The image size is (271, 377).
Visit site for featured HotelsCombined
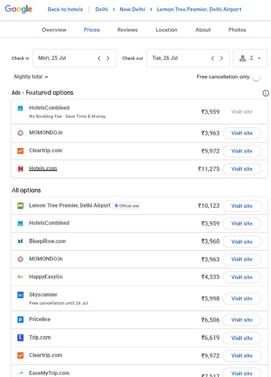[x=242, y=112]
